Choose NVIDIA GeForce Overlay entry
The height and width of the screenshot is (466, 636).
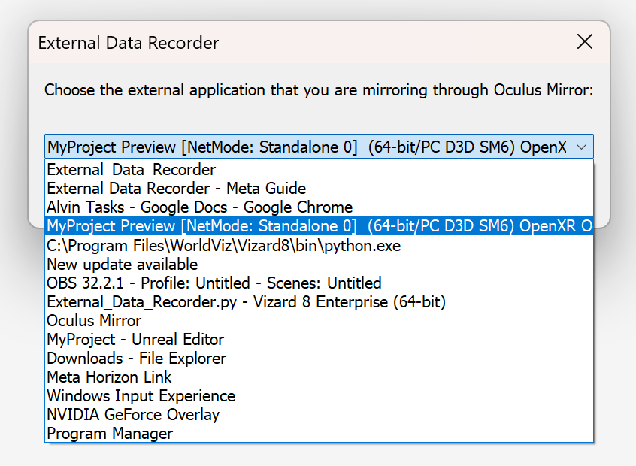319,414
